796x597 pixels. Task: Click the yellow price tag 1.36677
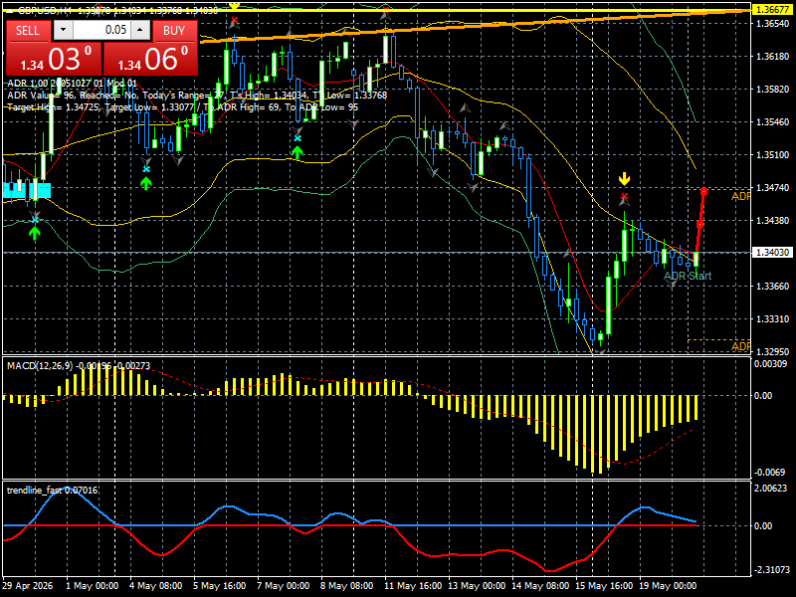click(x=772, y=10)
